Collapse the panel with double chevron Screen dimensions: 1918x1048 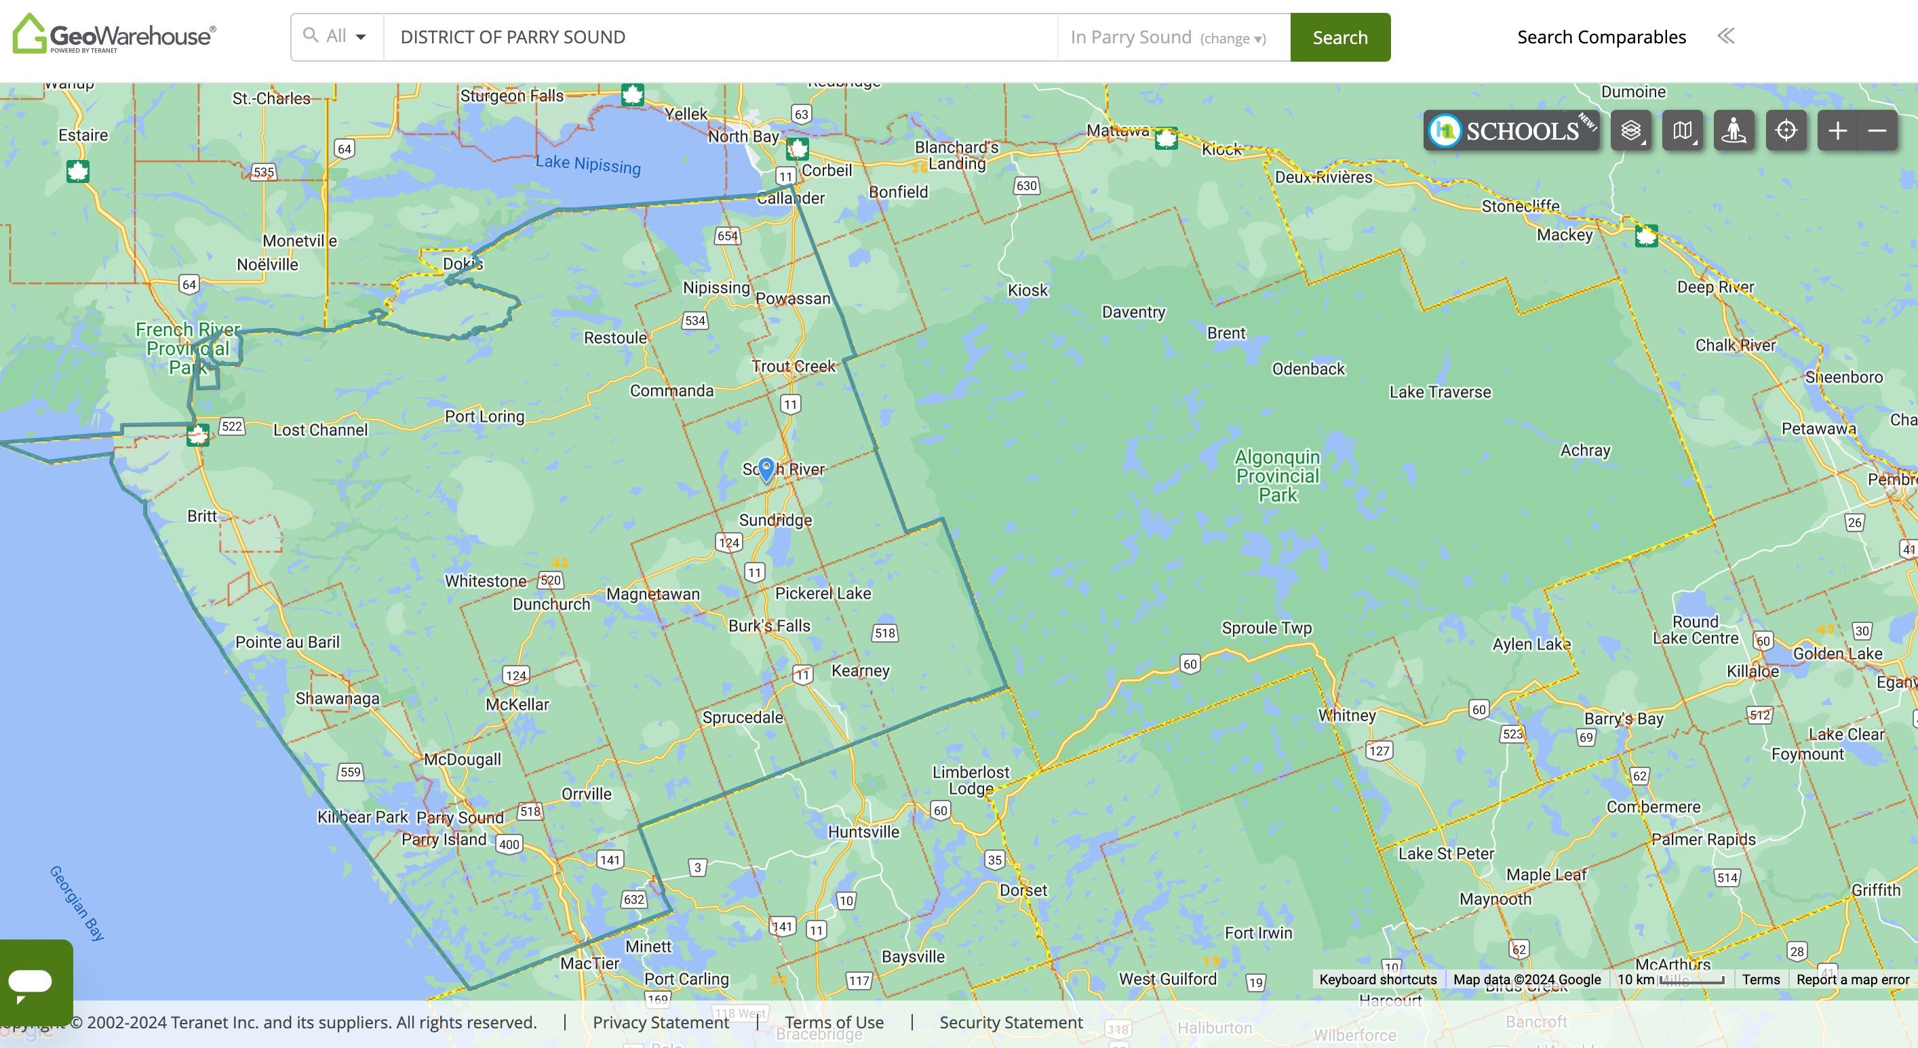[1726, 36]
